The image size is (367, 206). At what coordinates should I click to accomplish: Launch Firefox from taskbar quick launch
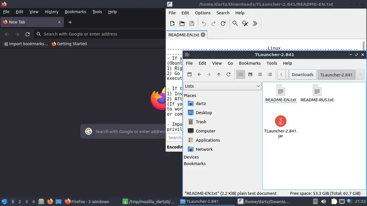coord(50,201)
